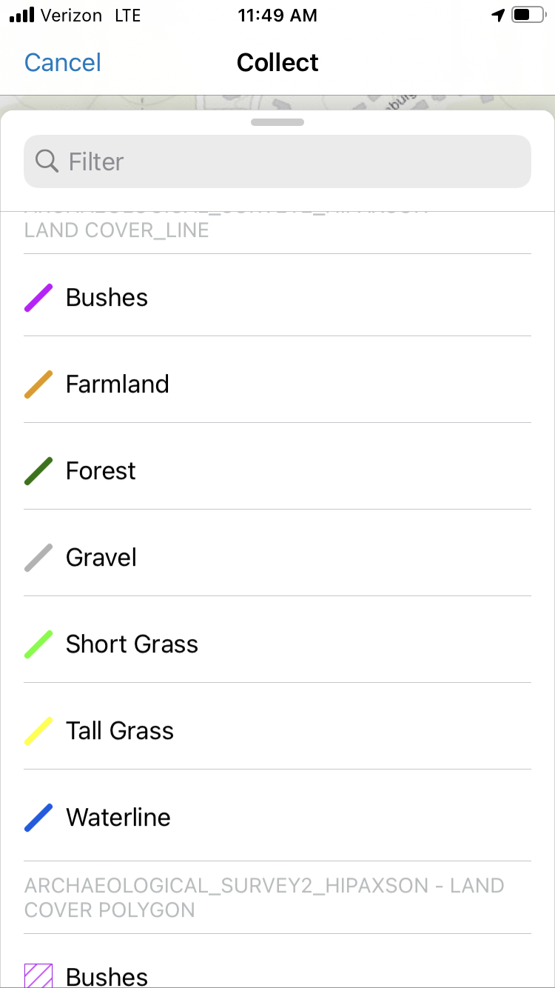
Task: Tap the purple Bushes line symbol
Action: (x=38, y=298)
